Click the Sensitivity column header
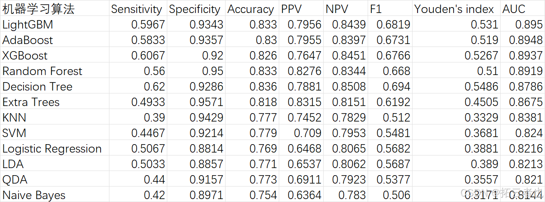The image size is (545, 202). click(x=138, y=9)
